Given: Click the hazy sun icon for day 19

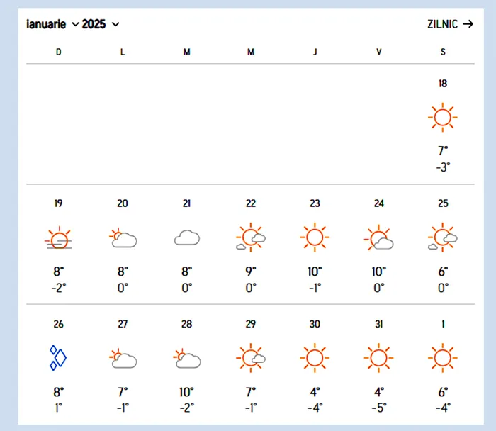Looking at the screenshot, I should (58, 239).
